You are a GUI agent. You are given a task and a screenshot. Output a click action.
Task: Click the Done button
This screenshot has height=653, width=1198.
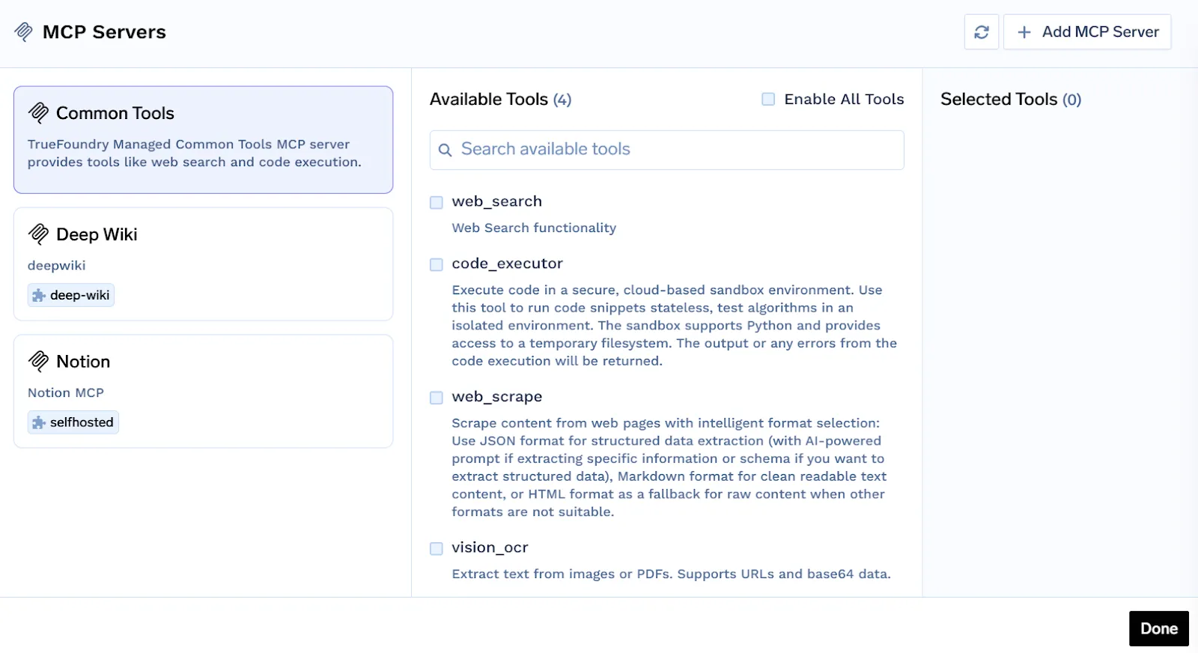1158,628
